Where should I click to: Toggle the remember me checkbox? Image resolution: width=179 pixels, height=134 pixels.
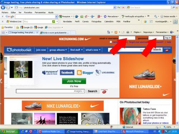click(x=111, y=42)
